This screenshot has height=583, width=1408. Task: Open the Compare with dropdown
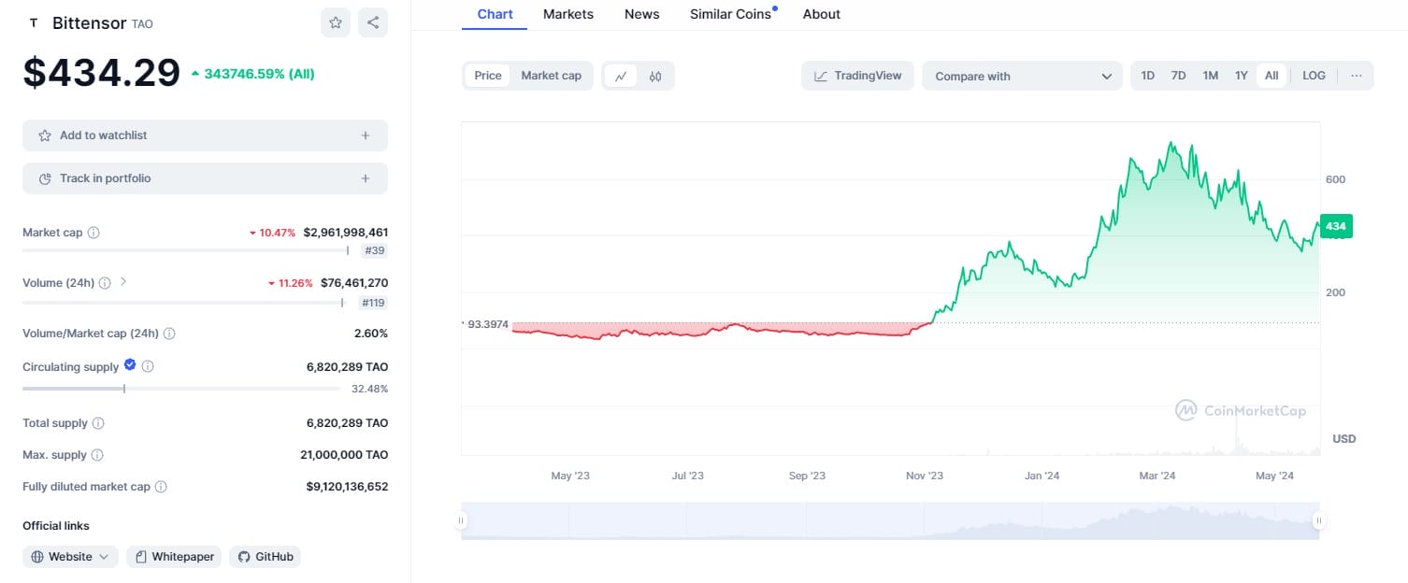point(1022,76)
